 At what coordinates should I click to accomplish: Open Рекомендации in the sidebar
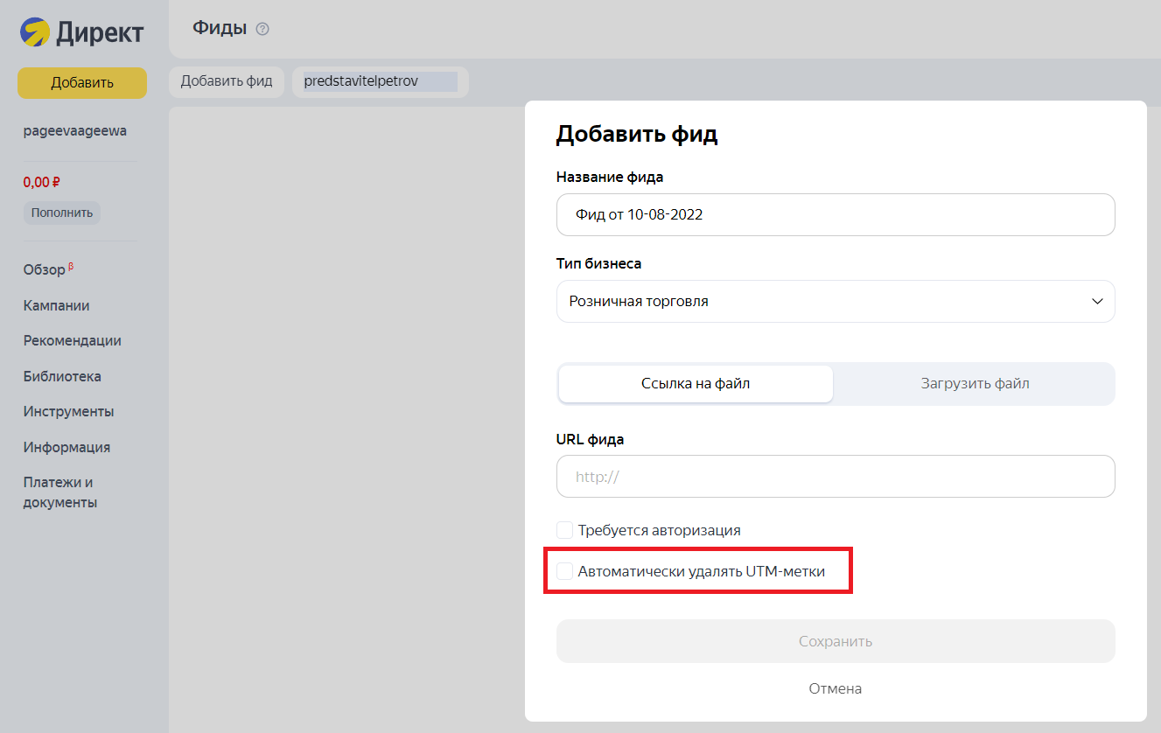(73, 341)
